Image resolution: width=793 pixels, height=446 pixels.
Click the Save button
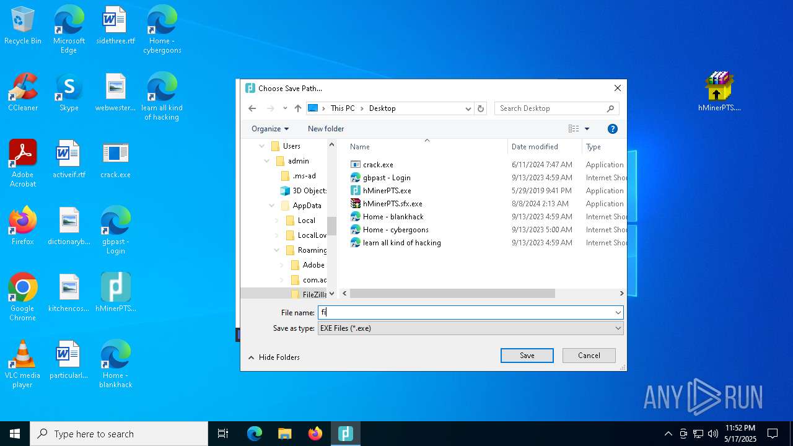point(527,356)
